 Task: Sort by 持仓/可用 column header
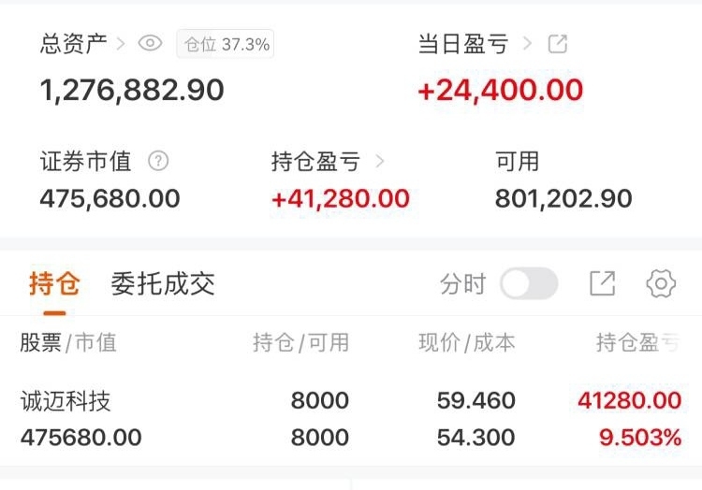[x=300, y=343]
